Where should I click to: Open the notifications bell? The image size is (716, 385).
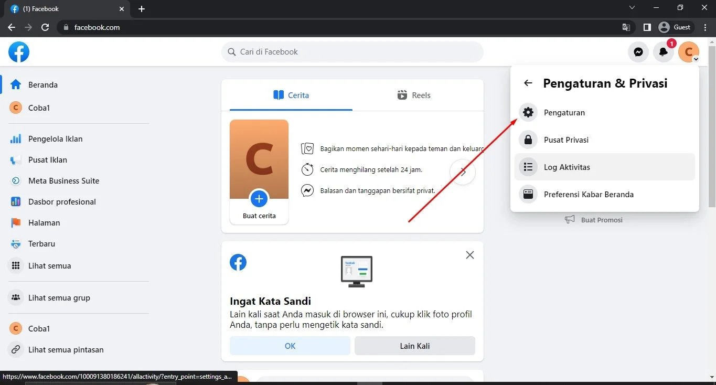coord(664,52)
